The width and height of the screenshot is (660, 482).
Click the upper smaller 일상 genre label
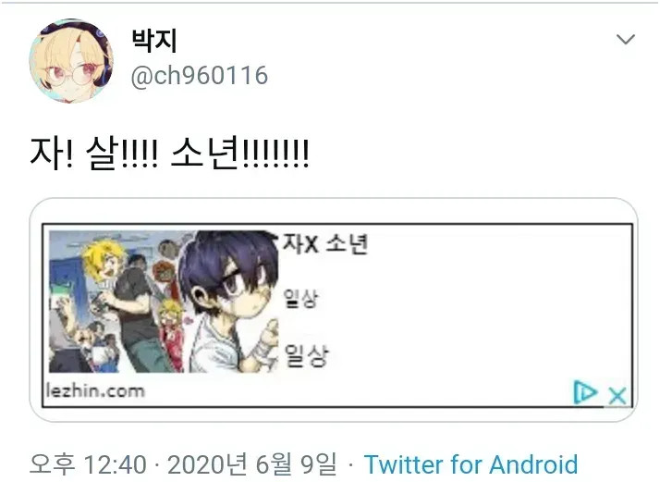300,298
